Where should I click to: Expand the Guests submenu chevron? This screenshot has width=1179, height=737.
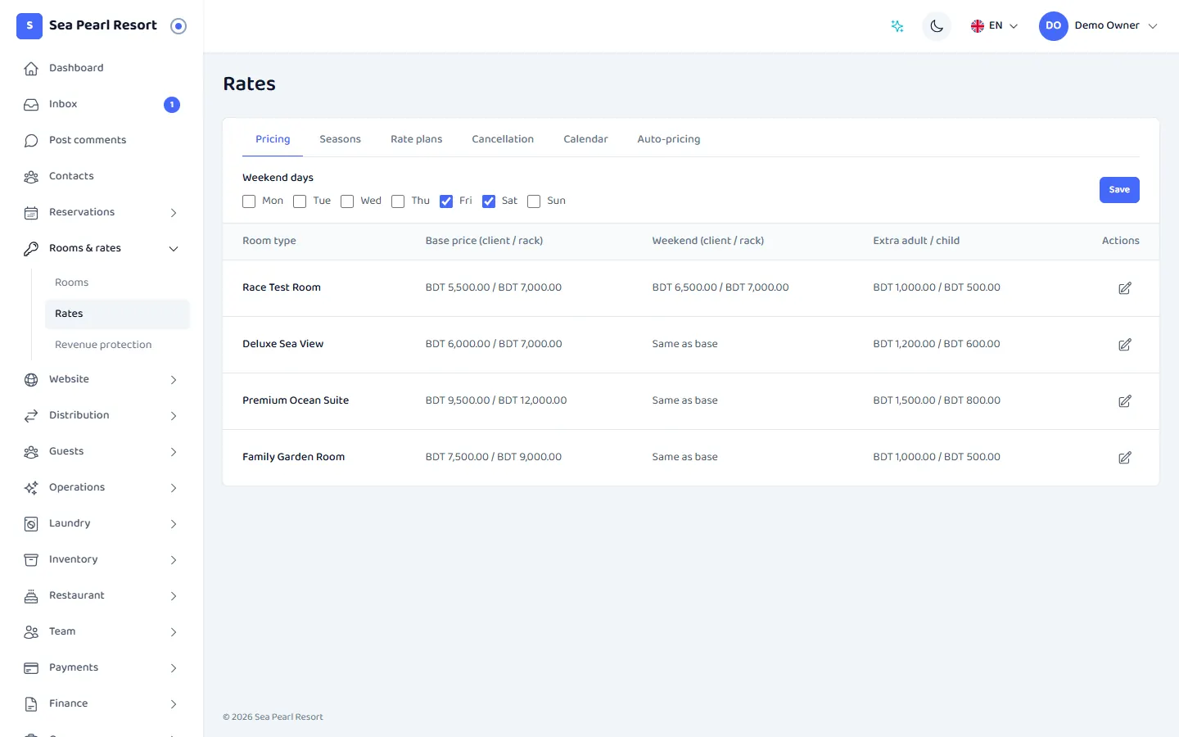pyautogui.click(x=174, y=452)
